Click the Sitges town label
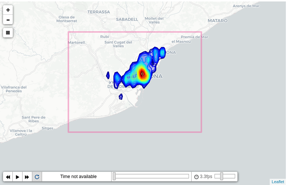The width and height of the screenshot is (287, 185). pos(47,128)
